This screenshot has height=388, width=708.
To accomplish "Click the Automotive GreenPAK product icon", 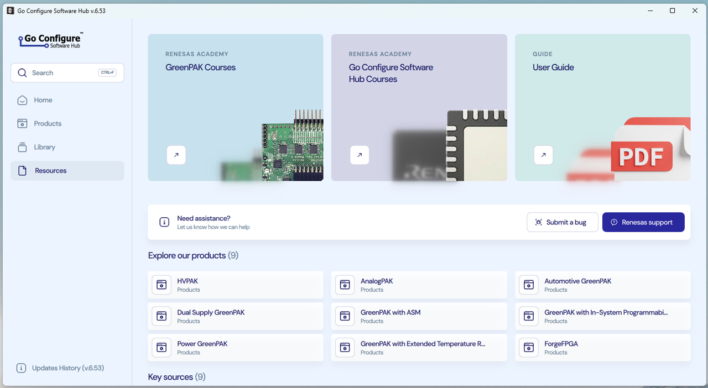I will [x=529, y=285].
